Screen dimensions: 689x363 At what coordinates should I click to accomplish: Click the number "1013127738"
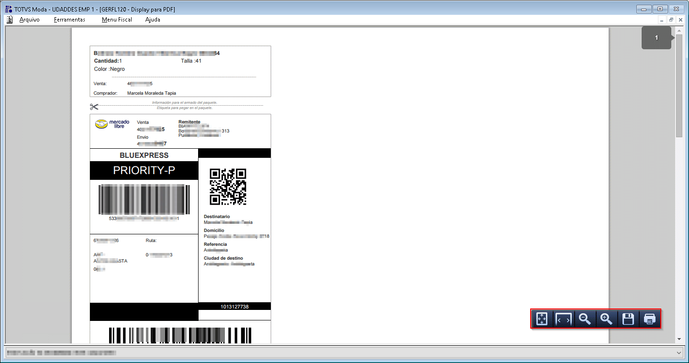[x=234, y=307]
